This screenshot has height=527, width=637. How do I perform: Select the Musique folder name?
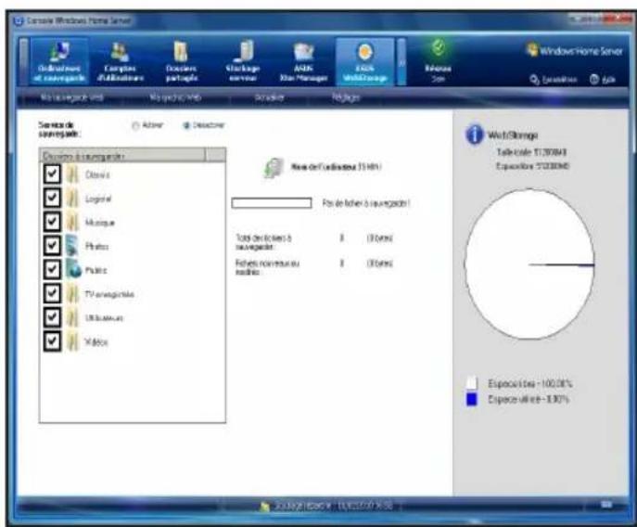tap(100, 223)
